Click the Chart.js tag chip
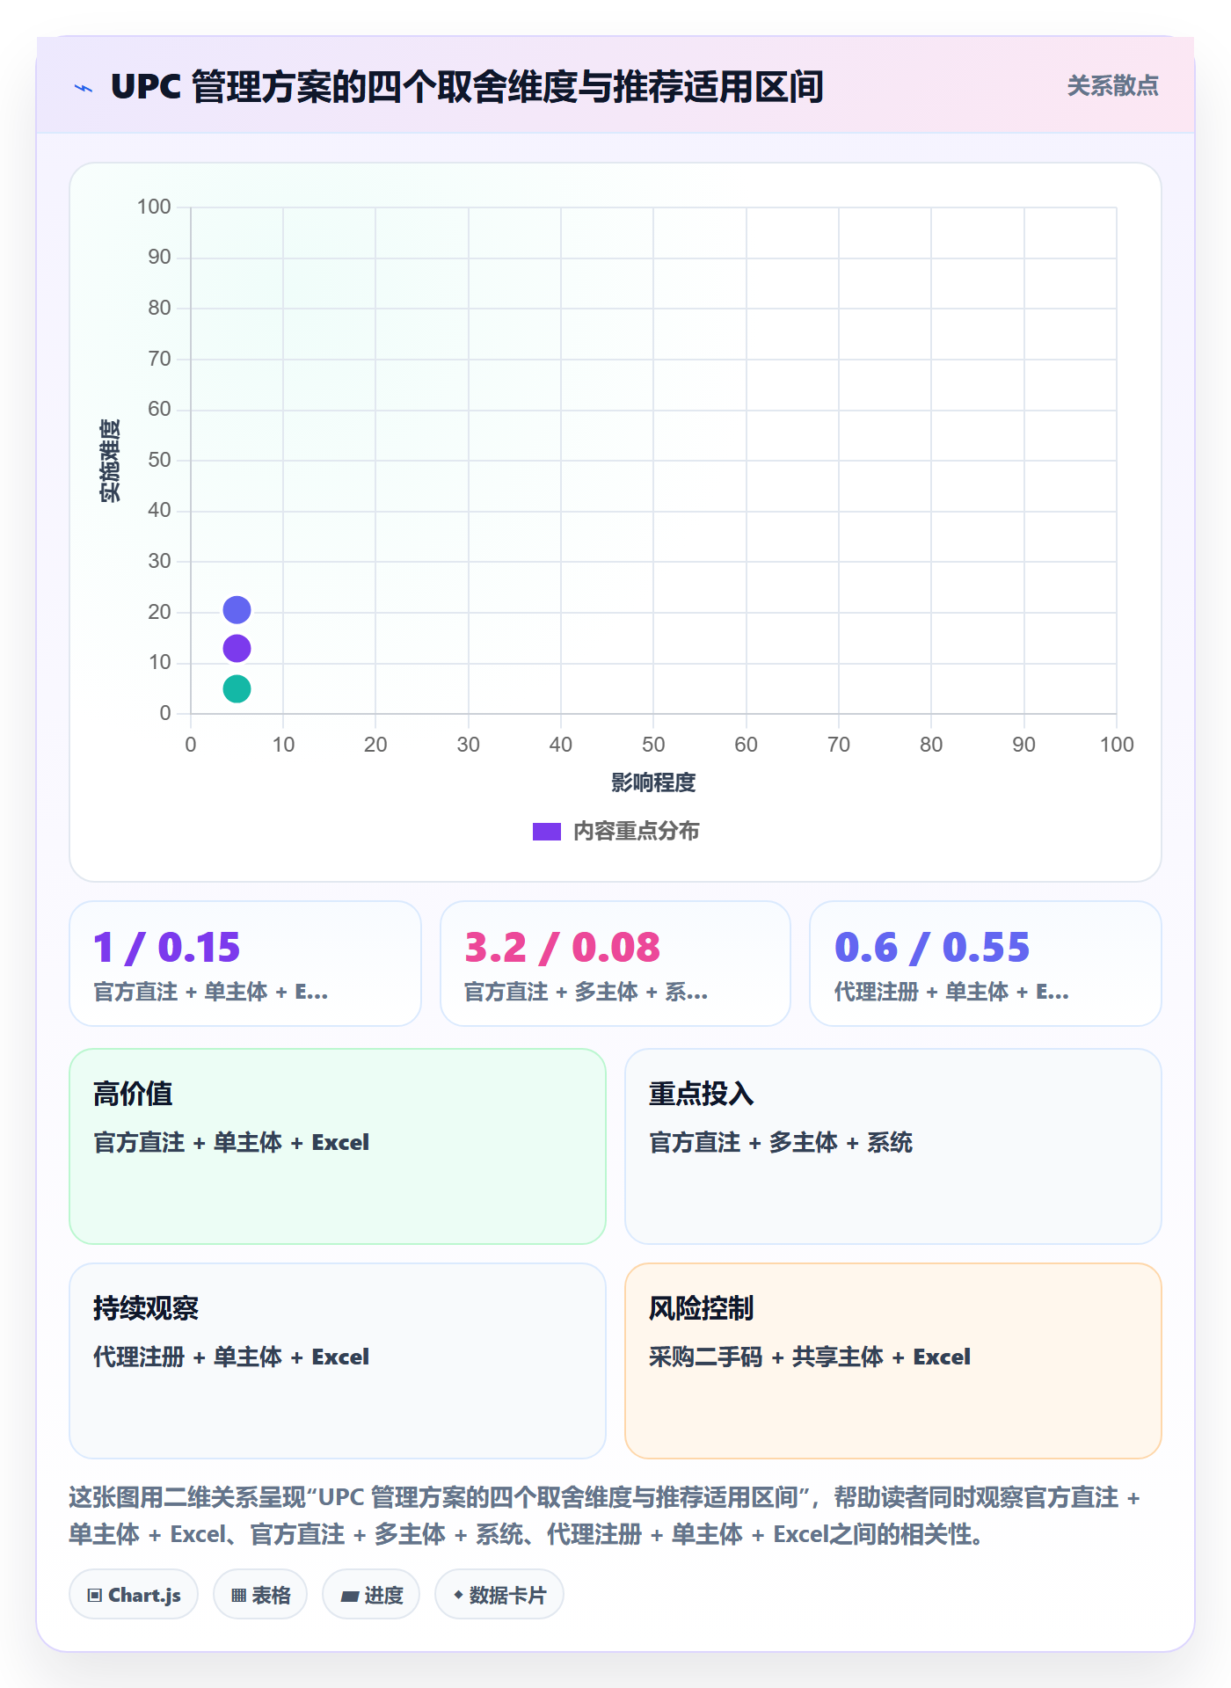Viewport: 1231px width, 1688px height. [x=134, y=1595]
